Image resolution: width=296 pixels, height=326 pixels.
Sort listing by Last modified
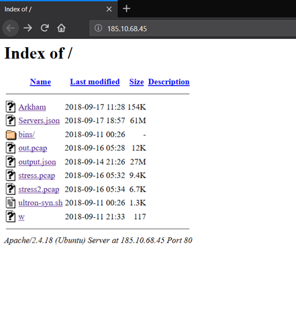[x=95, y=82]
